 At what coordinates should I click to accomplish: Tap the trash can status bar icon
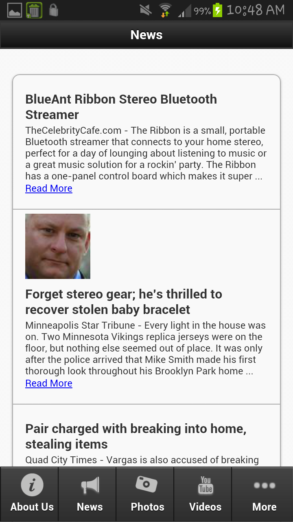pos(34,10)
